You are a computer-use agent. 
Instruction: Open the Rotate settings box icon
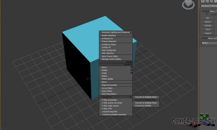pyautogui.click(x=131, y=70)
